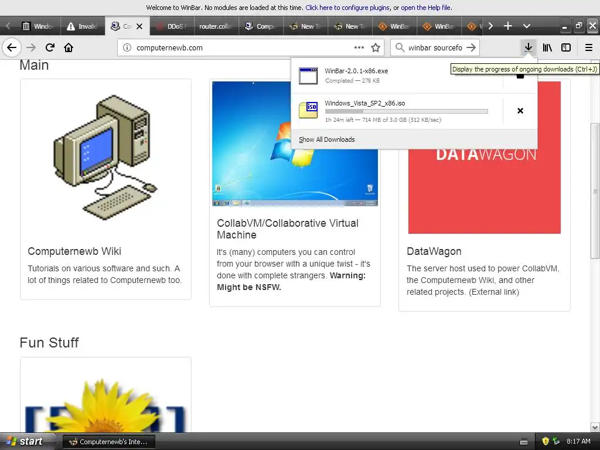Click the 'Fun Stuff' heading

point(49,342)
